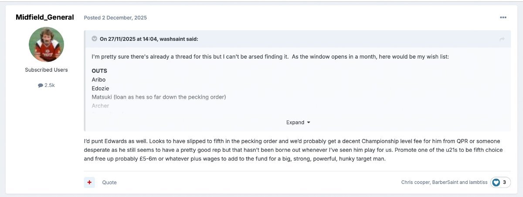The height and width of the screenshot is (197, 523).
Task: Open the post options three-dot menu
Action: [x=503, y=18]
